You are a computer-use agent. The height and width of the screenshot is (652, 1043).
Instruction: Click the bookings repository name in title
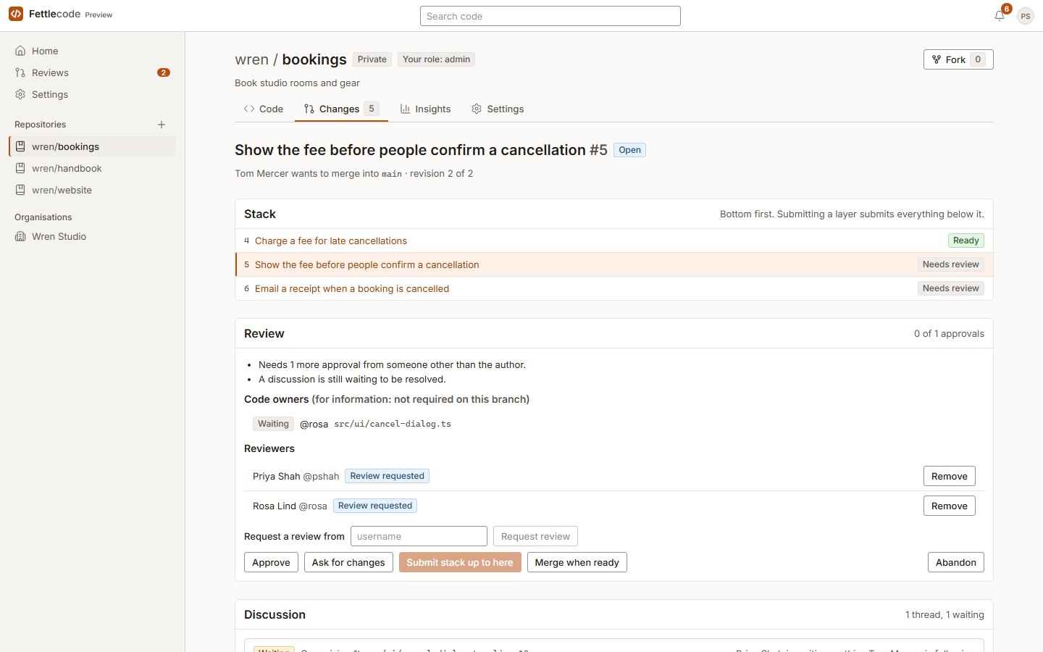pyautogui.click(x=314, y=59)
